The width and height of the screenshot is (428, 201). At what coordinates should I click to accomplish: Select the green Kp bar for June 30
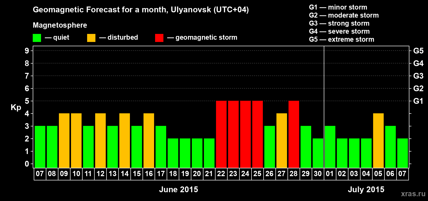pos(318,153)
